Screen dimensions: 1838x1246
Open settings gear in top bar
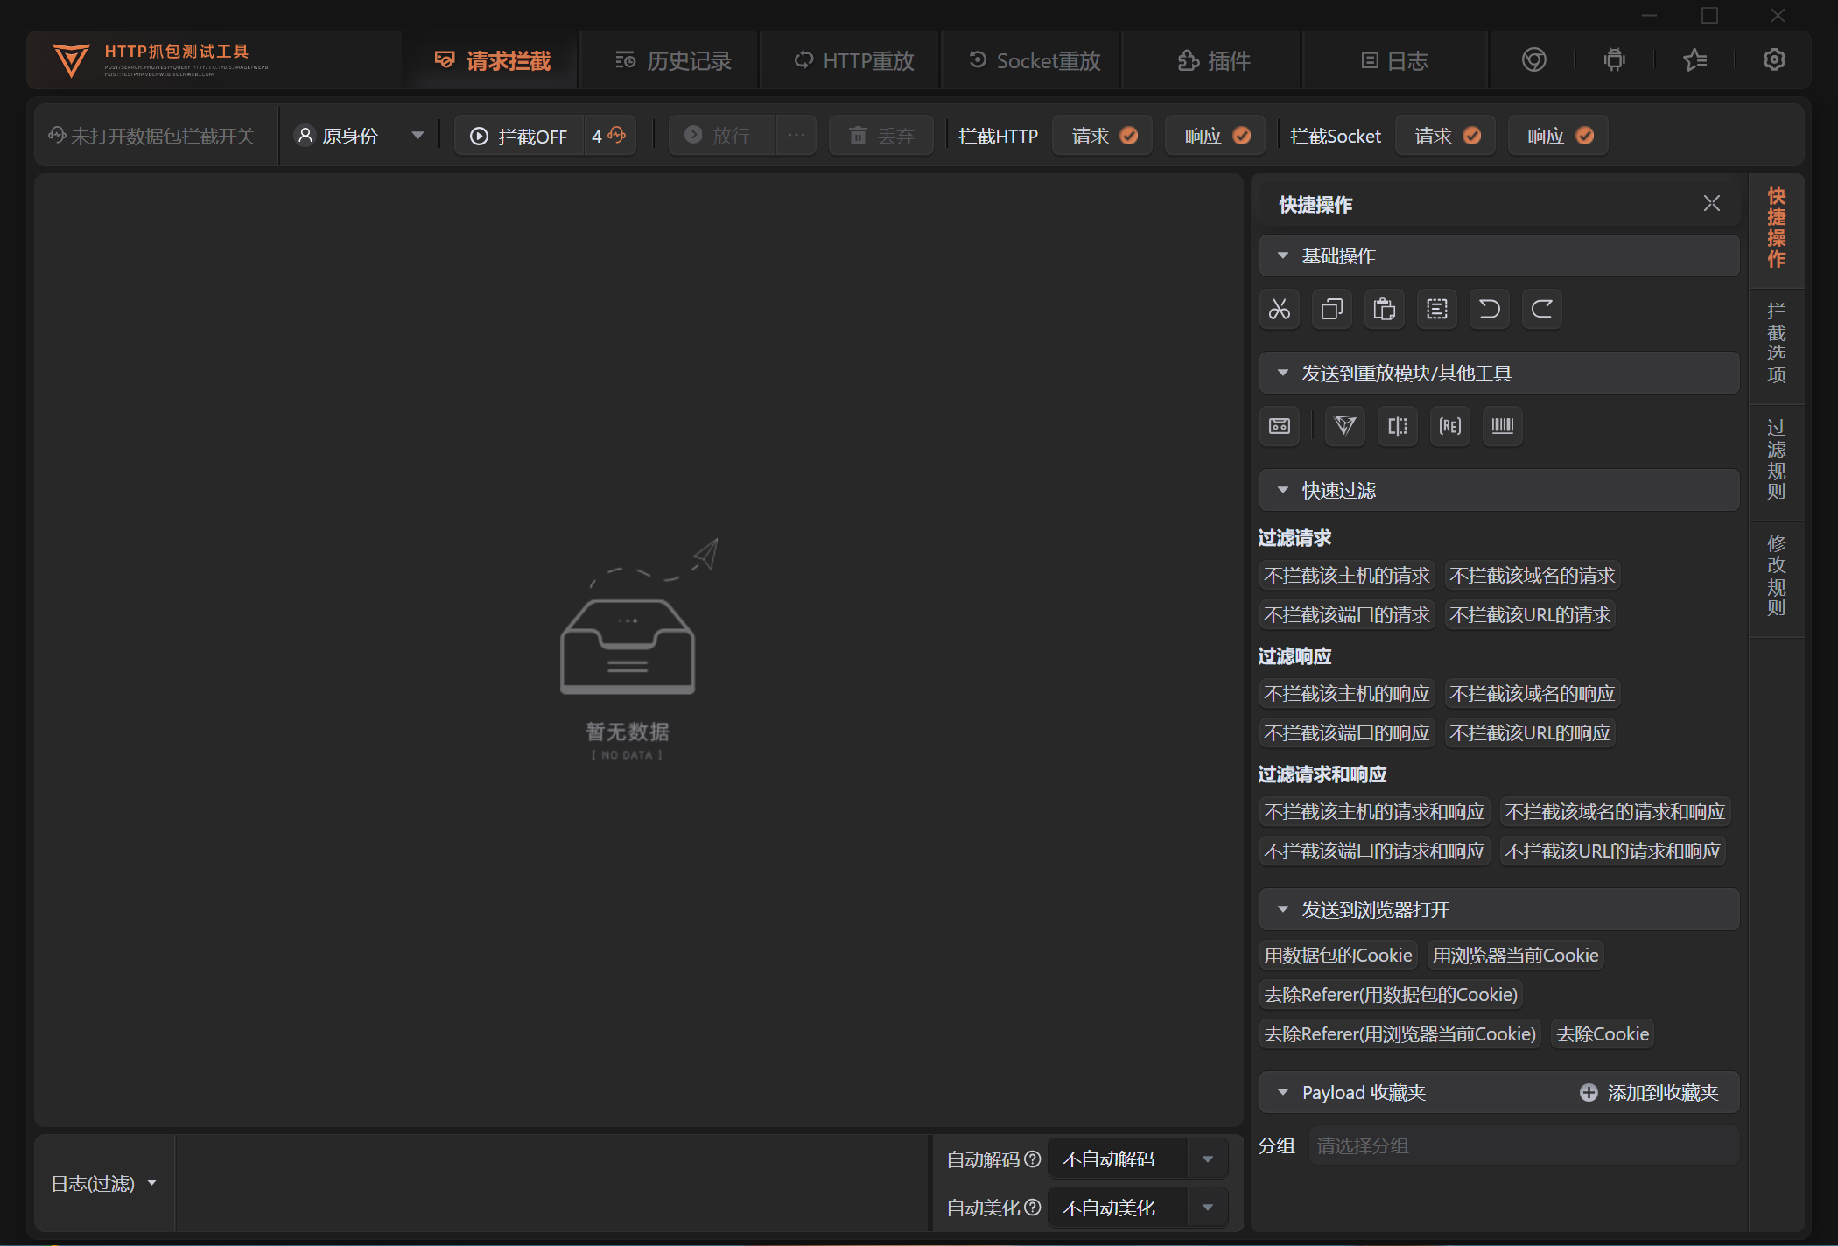[1774, 60]
